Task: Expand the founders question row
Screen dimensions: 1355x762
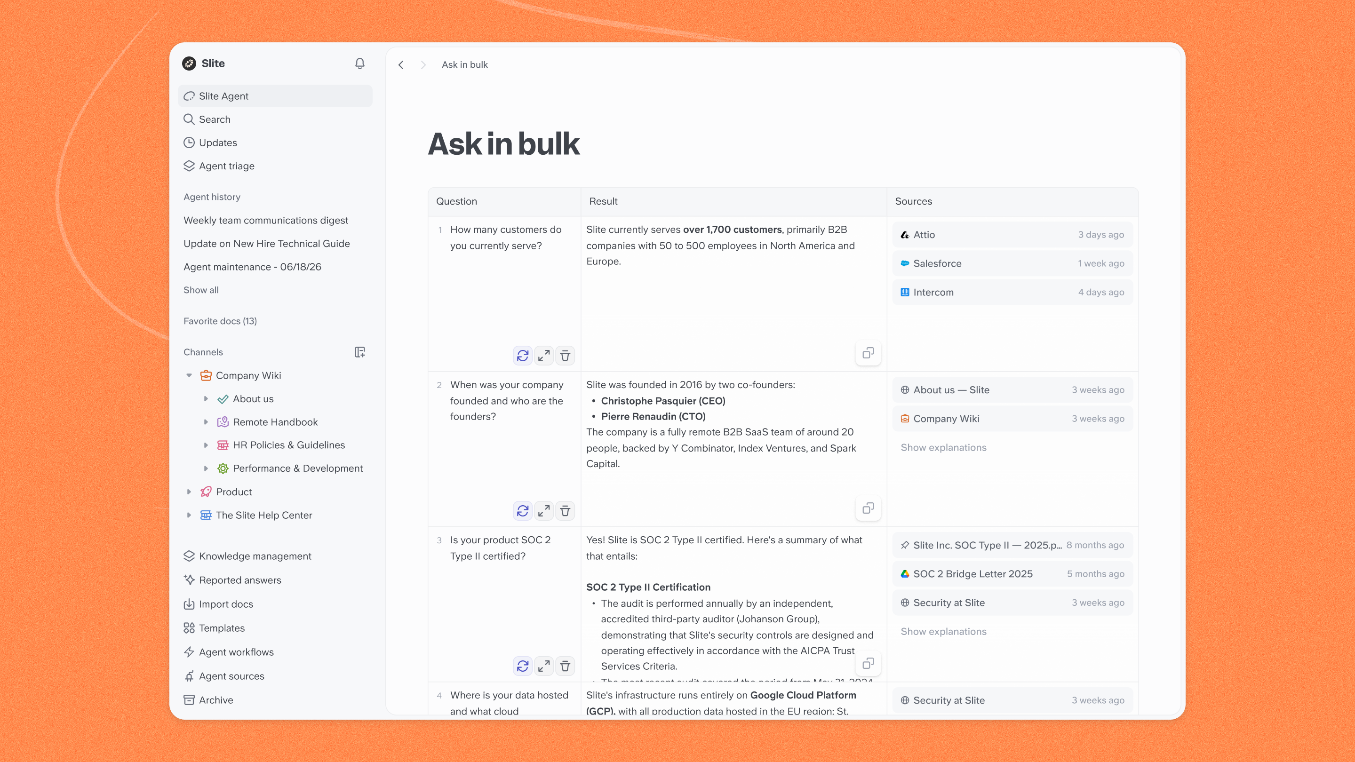Action: (x=544, y=511)
